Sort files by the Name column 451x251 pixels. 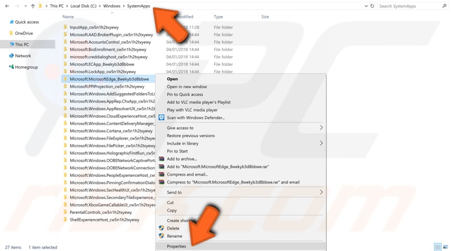tap(68, 17)
